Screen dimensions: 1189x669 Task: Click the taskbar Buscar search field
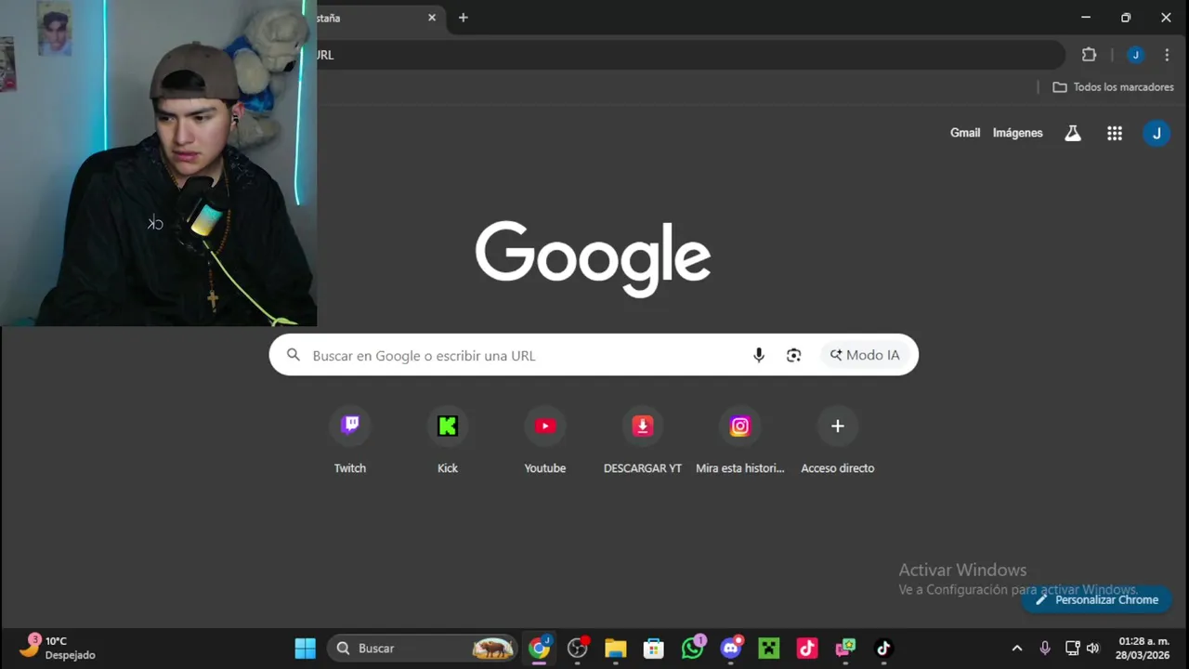(x=423, y=648)
